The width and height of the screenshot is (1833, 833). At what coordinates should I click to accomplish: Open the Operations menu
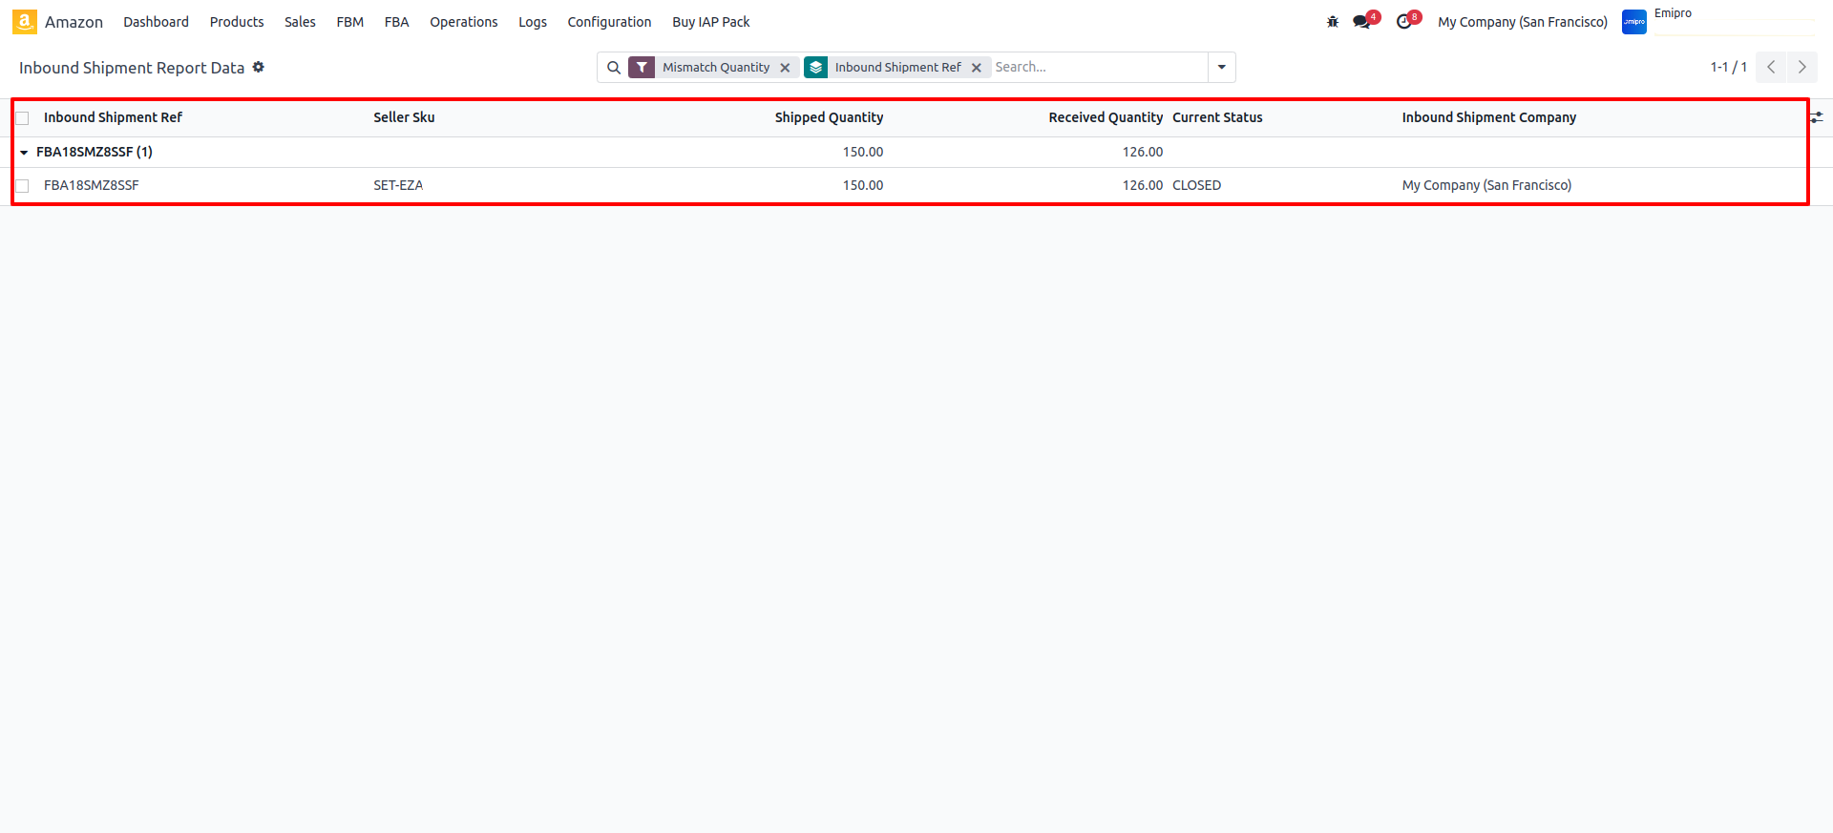click(x=463, y=22)
